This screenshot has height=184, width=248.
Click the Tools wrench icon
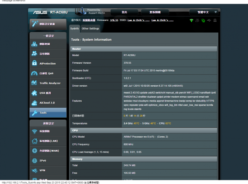coord(34,113)
